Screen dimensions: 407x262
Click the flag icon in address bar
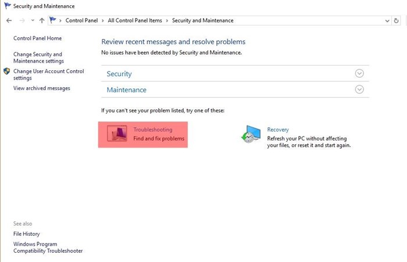tap(53, 20)
